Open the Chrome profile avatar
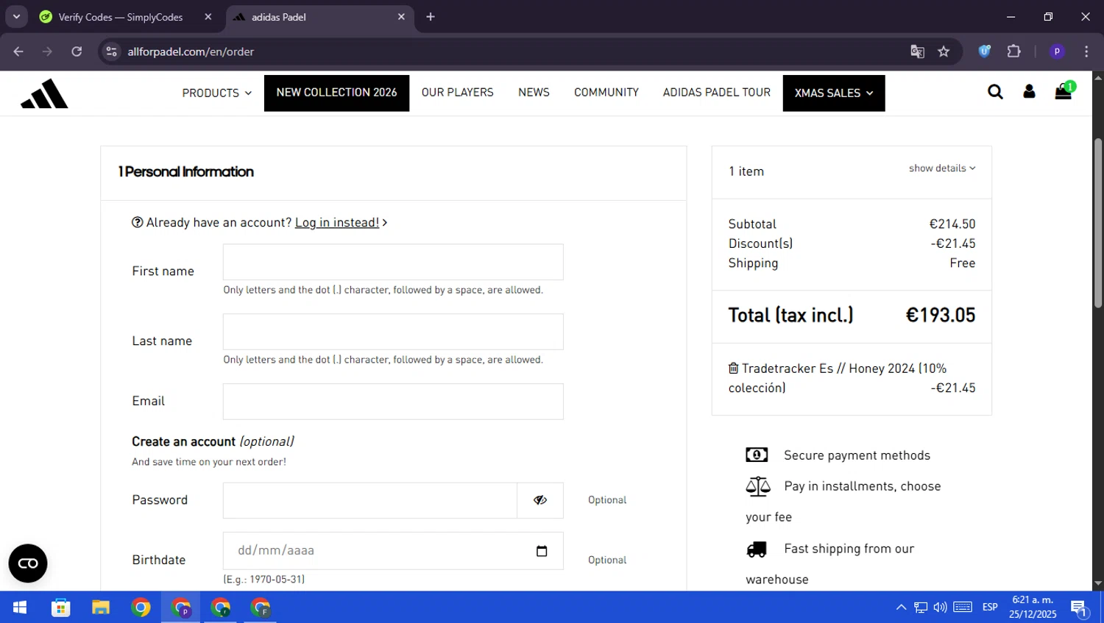The width and height of the screenshot is (1104, 623). [x=1057, y=51]
